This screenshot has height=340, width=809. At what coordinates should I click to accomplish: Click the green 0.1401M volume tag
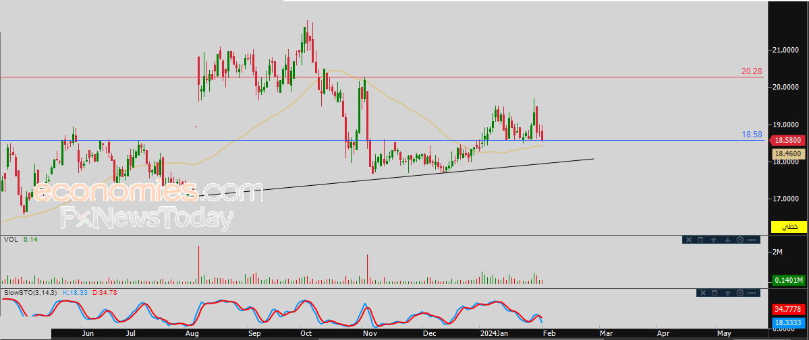pos(788,280)
